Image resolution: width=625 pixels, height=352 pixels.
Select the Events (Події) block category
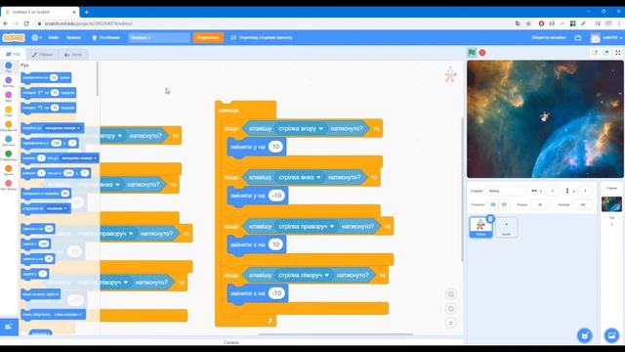(9, 111)
